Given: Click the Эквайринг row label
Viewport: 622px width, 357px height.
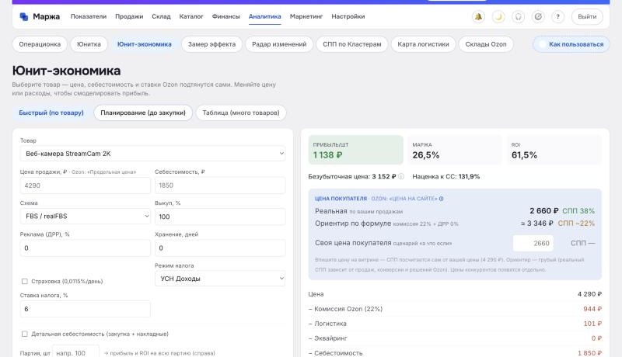Looking at the screenshot, I should pos(327,338).
